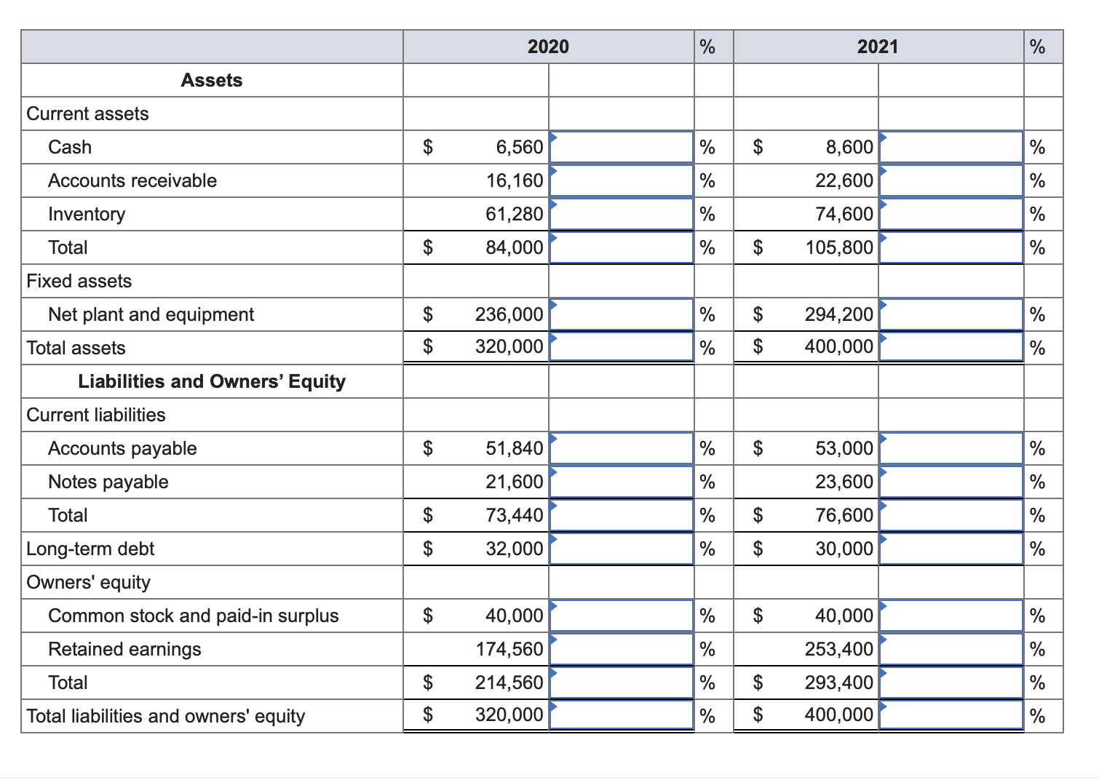Click the 2021 Inventory value 74,600

coord(844,214)
